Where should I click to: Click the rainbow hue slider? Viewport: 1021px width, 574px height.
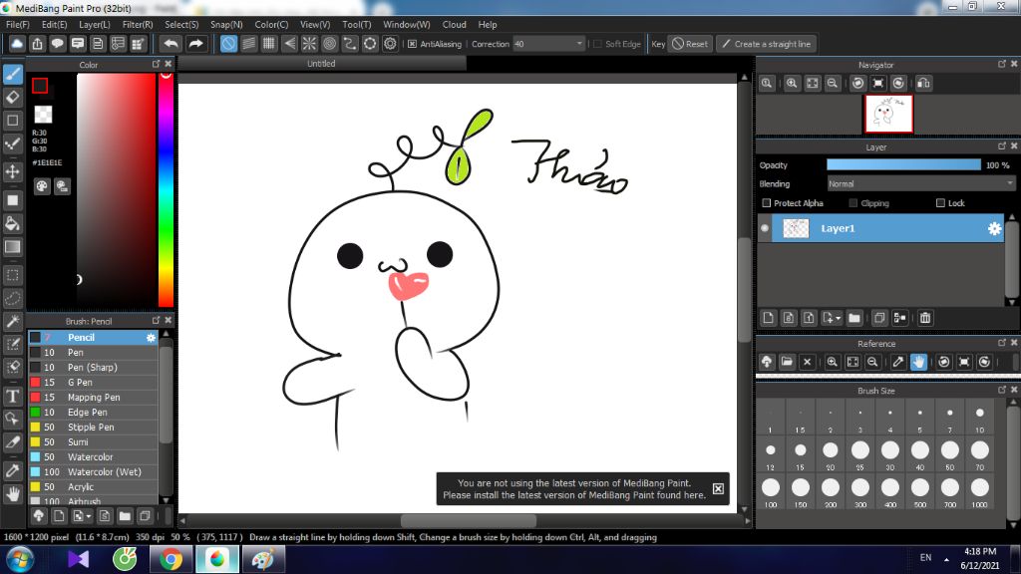click(167, 188)
